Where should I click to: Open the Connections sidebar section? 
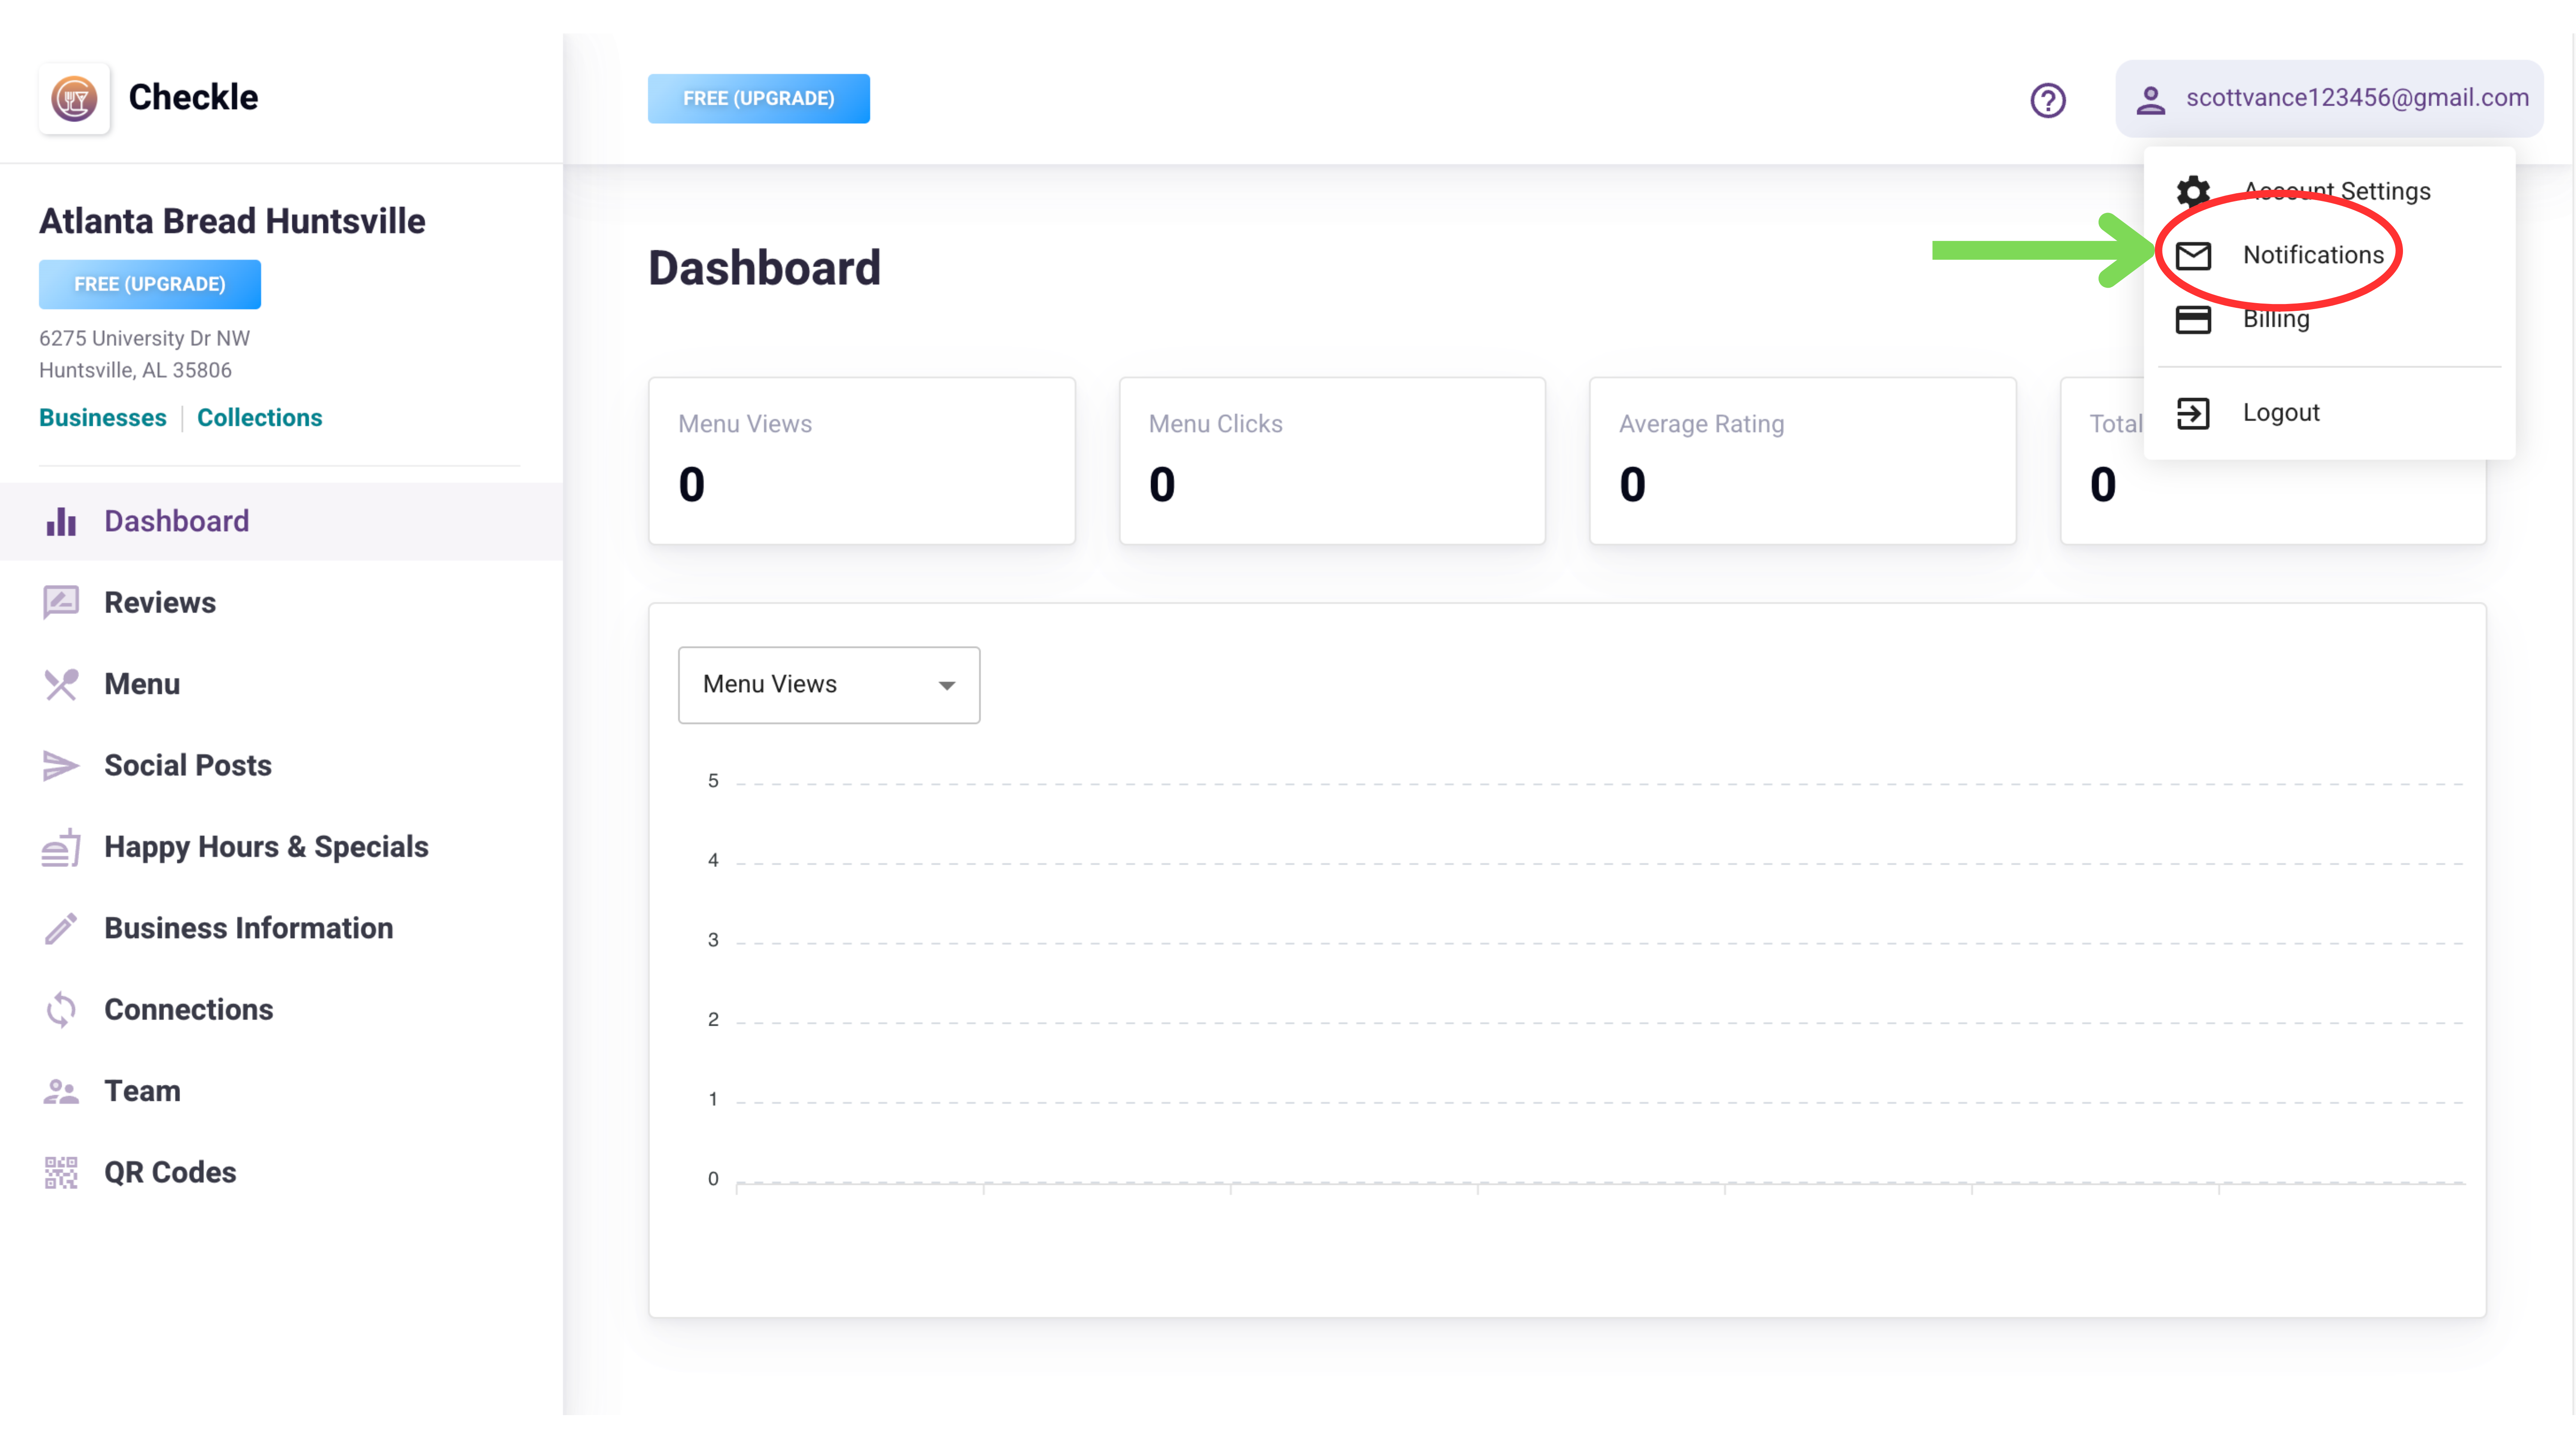pyautogui.click(x=281, y=1010)
